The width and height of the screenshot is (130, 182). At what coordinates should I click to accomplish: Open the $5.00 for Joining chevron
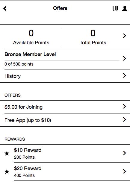pos(124,106)
